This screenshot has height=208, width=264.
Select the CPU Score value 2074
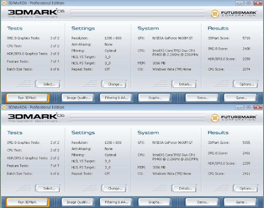click(x=246, y=69)
